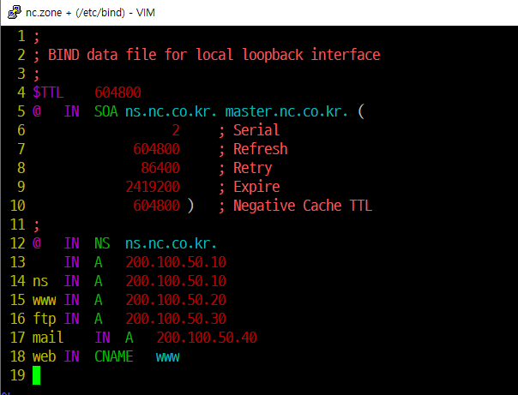This screenshot has height=395, width=518.
Task: Click the serial number 2 on line 6
Action: 176,130
